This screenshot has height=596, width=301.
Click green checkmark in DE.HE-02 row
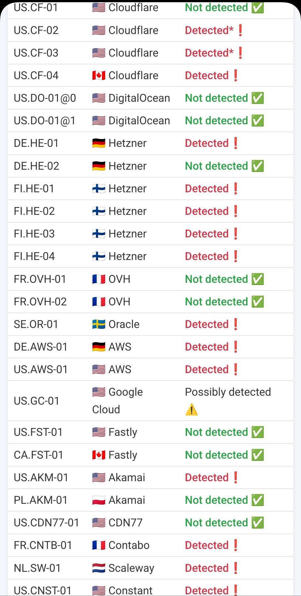[258, 166]
